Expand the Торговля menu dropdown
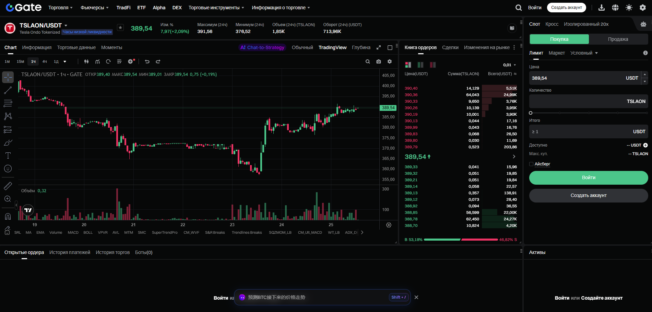Viewport: 652px width, 312px height. coord(60,8)
